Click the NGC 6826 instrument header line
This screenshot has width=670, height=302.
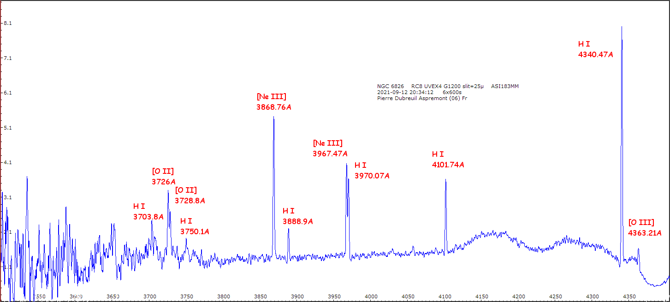447,86
